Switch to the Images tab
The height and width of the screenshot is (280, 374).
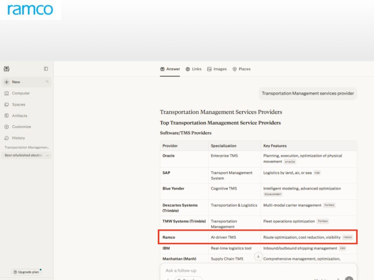click(x=217, y=69)
